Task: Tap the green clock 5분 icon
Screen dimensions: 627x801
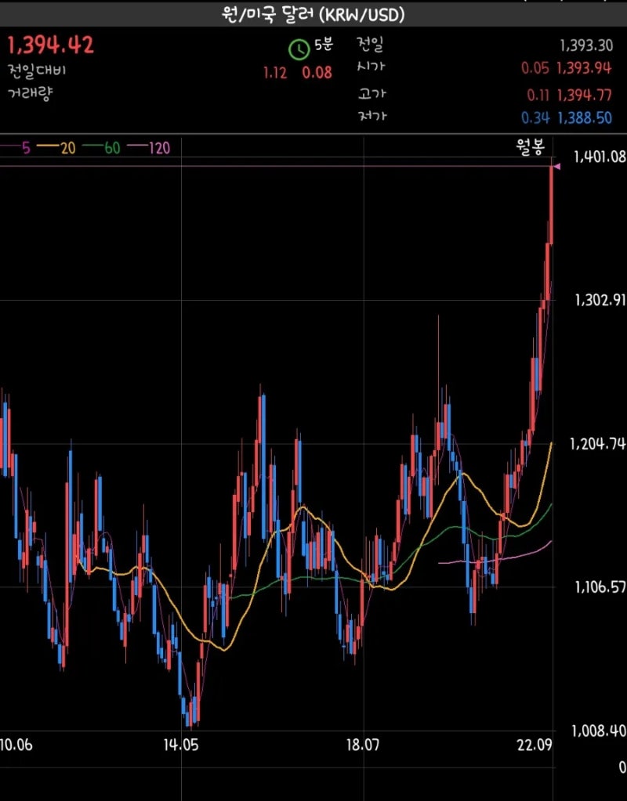Action: tap(299, 49)
